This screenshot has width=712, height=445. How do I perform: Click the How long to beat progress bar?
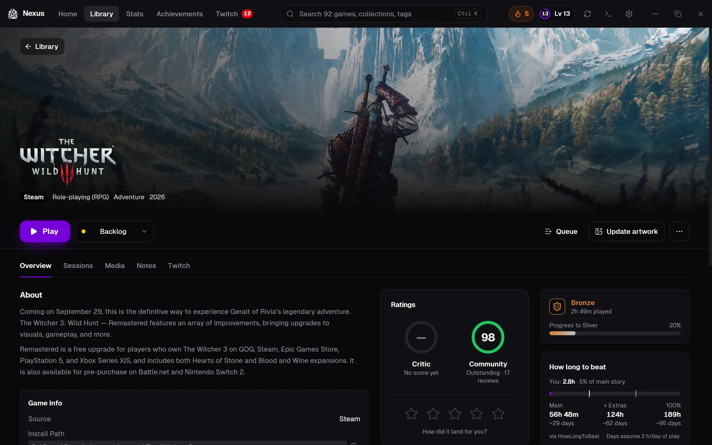(x=615, y=393)
